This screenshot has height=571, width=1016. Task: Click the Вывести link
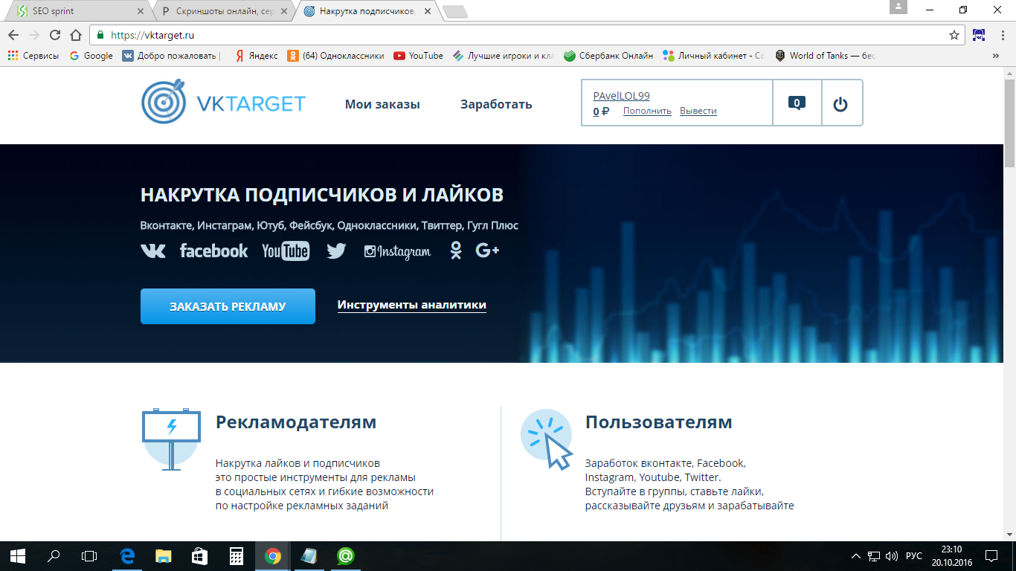click(x=698, y=111)
